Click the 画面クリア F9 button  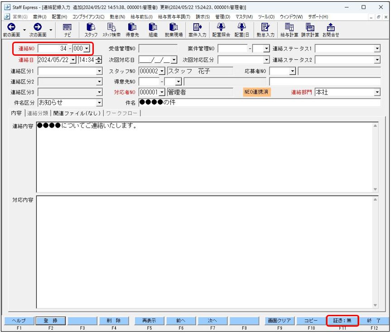pyautogui.click(x=280, y=320)
